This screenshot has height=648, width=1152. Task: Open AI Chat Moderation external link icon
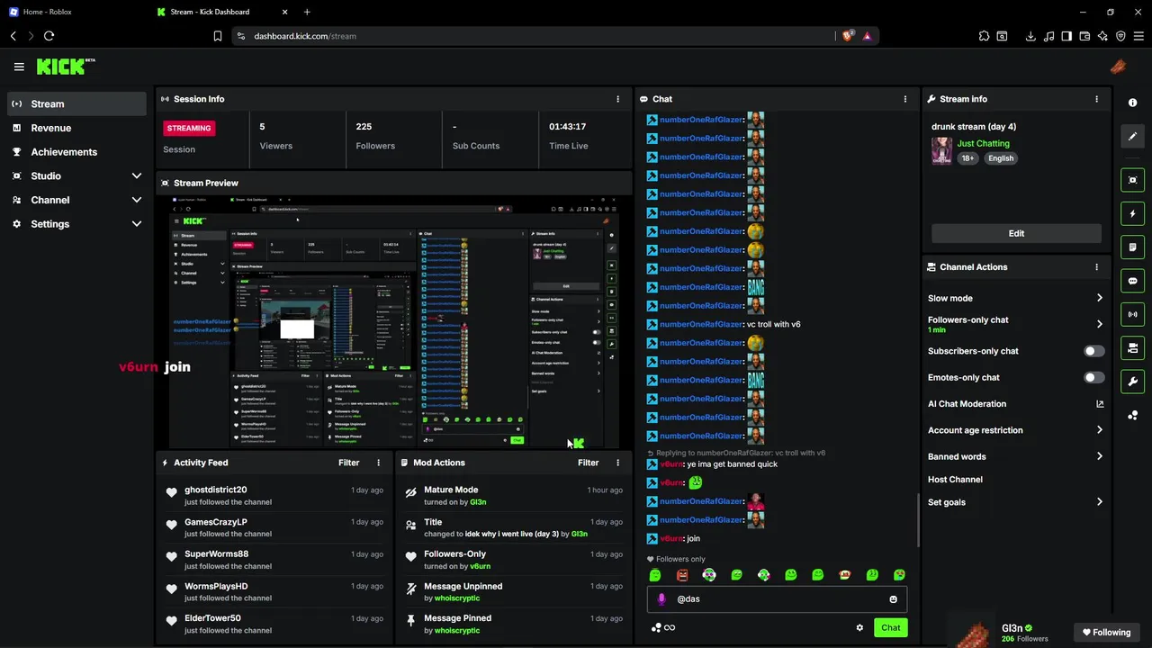tap(1100, 404)
